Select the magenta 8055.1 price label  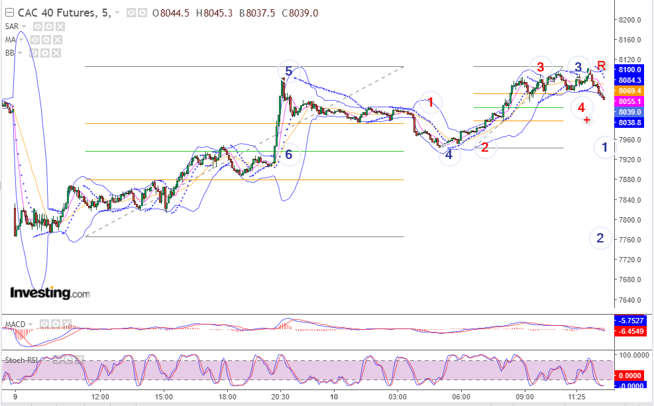(x=629, y=102)
